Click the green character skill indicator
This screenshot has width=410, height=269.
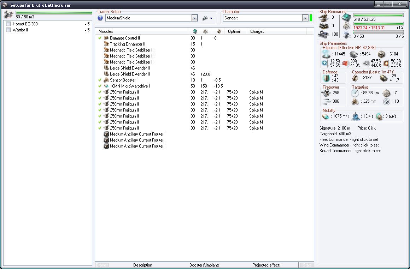[x=311, y=18]
